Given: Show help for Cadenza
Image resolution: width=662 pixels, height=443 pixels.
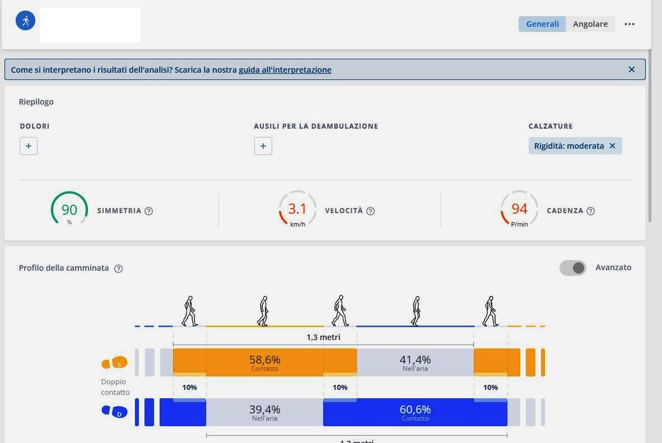Looking at the screenshot, I should (590, 211).
